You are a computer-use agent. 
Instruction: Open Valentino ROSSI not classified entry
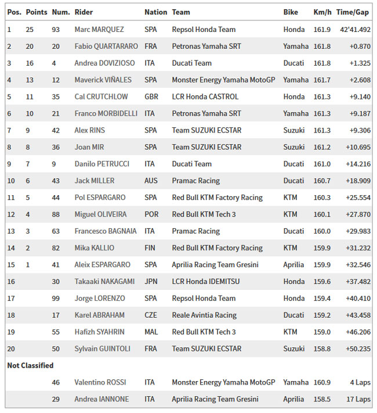pos(100,382)
